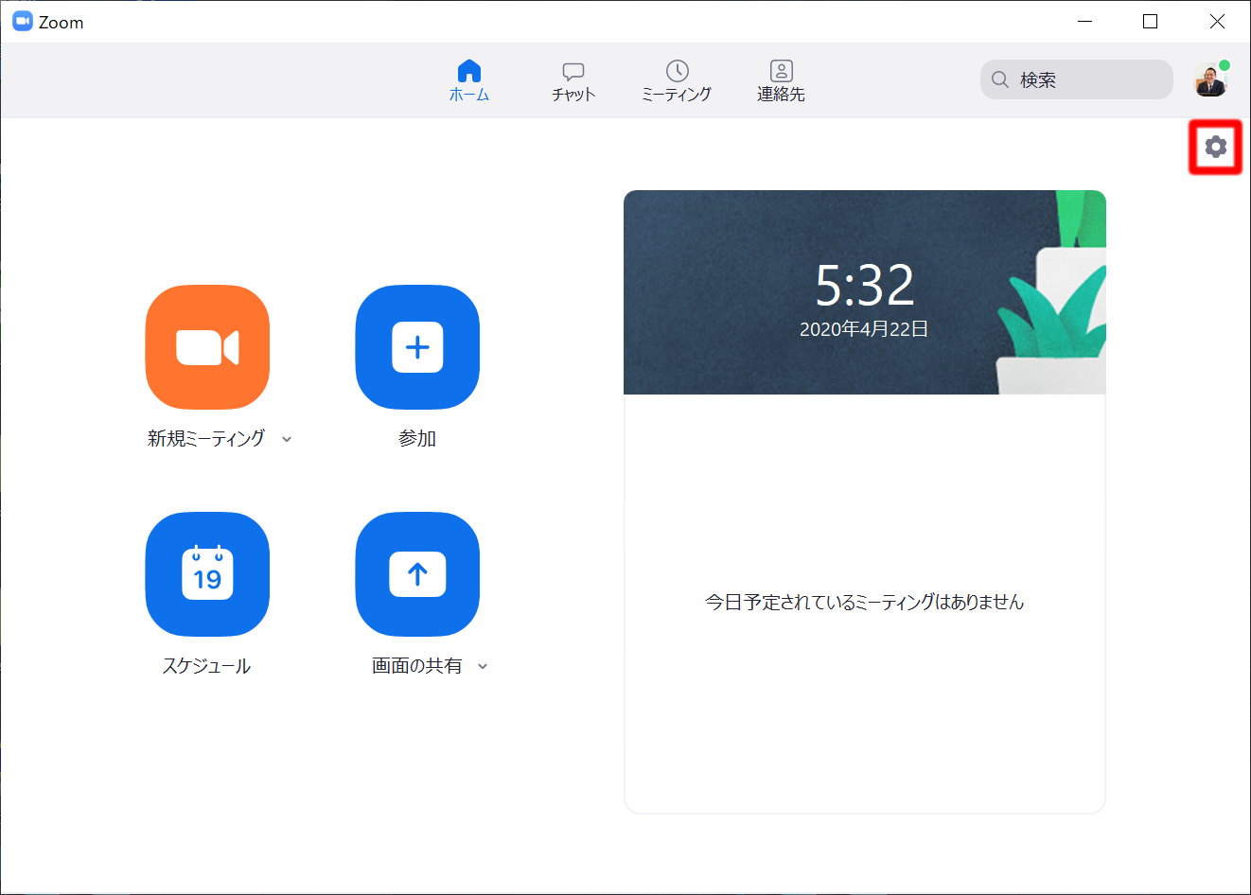The height and width of the screenshot is (895, 1251).
Task: Open the 連絡先 contacts tab
Action: click(781, 81)
